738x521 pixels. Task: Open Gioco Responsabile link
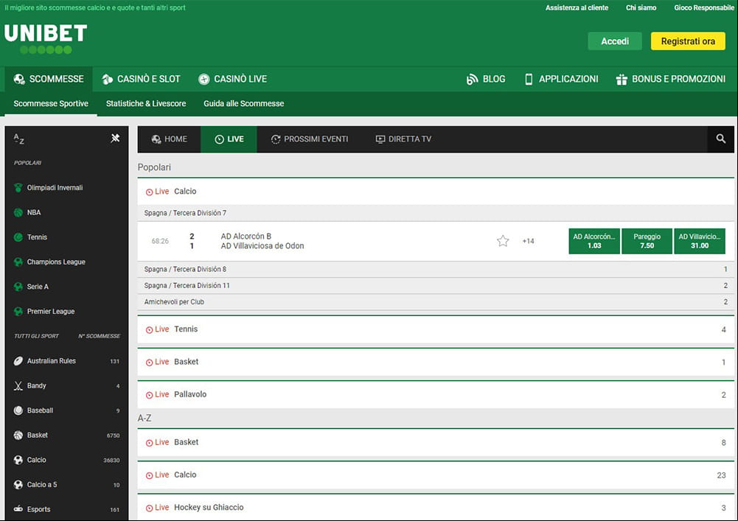703,7
